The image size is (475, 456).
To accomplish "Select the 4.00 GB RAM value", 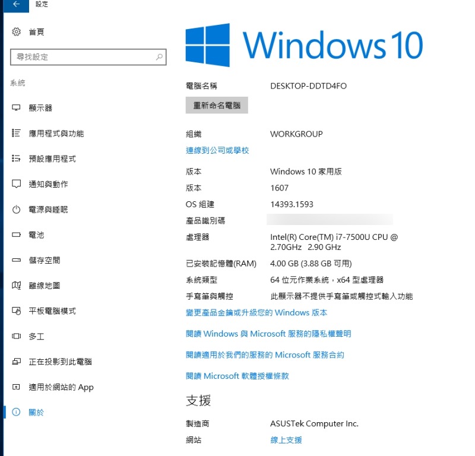I will point(311,264).
